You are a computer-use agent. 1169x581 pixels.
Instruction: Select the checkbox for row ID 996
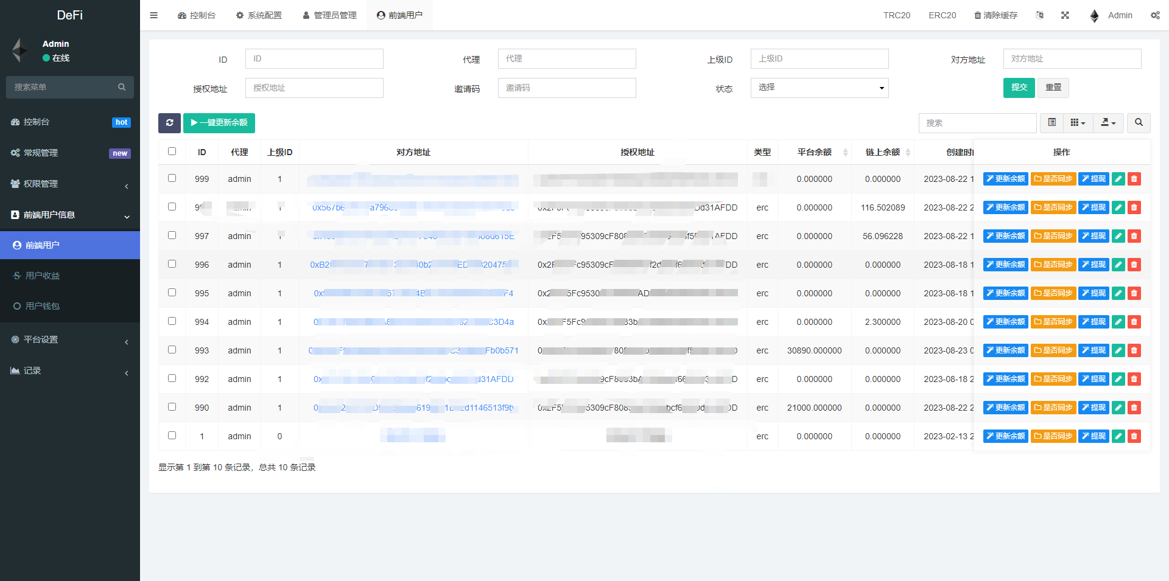point(172,264)
